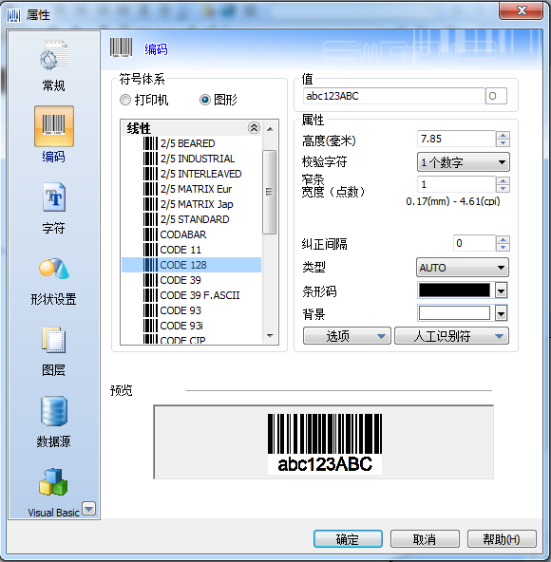Choose CODE 39 symbology text
The height and width of the screenshot is (562, 551).
(x=180, y=280)
